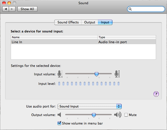Screen dimensions: 167x130
Task: Go back with the left arrow button
Action: pos(6,9)
